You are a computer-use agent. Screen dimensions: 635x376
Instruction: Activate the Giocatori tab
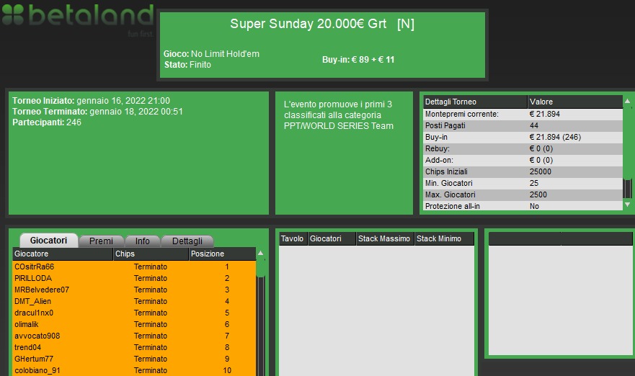(x=48, y=241)
